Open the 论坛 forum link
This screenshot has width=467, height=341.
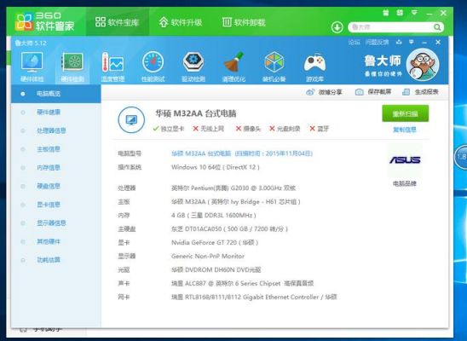tap(355, 43)
